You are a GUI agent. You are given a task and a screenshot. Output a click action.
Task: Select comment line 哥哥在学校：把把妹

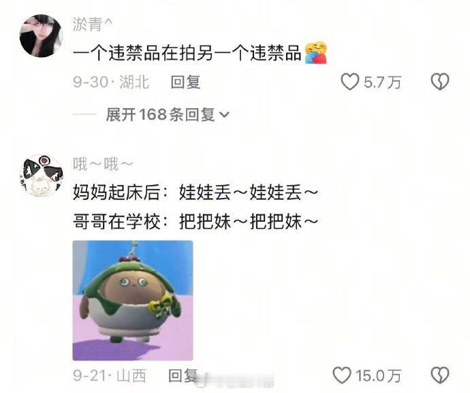click(195, 222)
